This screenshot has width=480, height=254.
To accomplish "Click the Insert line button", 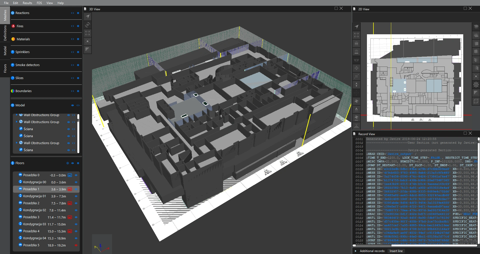I will pos(396,251).
